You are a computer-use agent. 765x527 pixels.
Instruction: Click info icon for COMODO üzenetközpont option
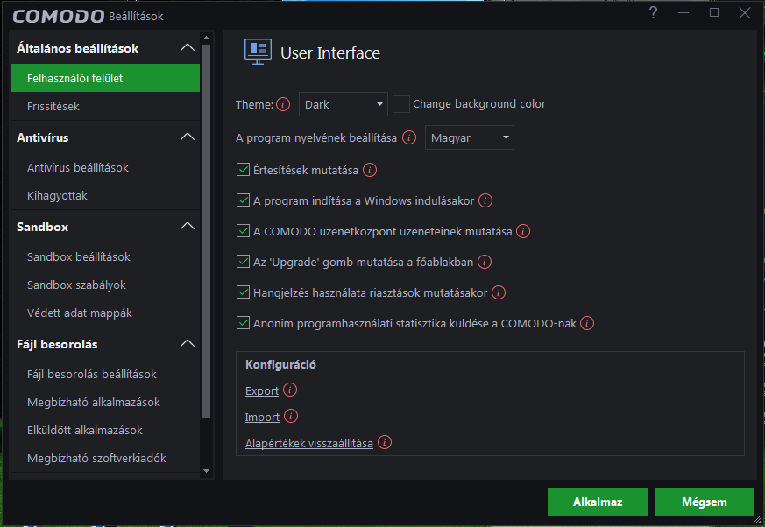click(523, 232)
